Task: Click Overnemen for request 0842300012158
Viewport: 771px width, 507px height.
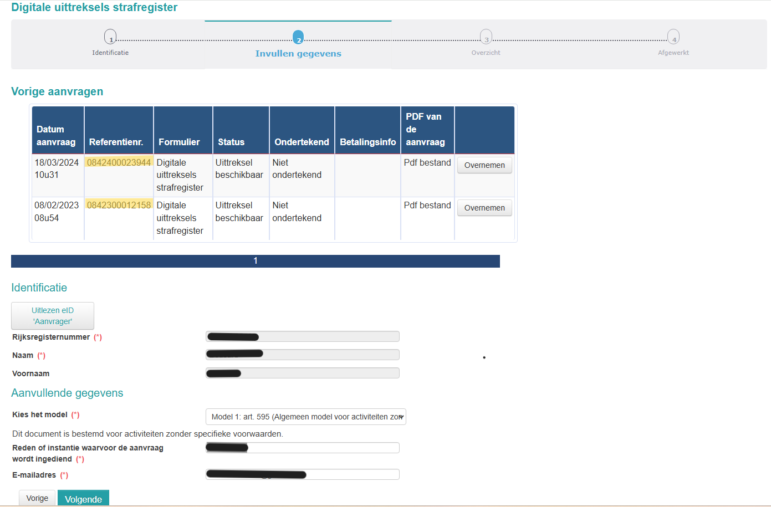Action: (484, 208)
